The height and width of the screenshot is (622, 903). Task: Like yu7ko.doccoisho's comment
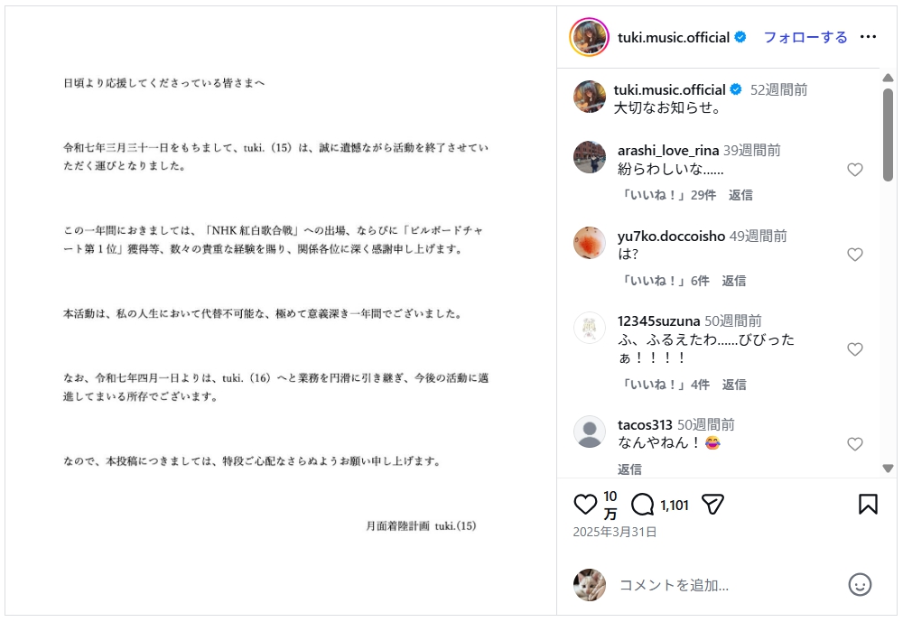point(854,255)
